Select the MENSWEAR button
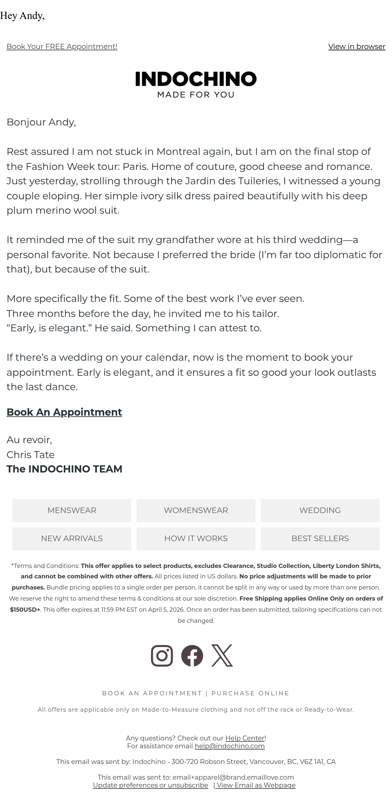392x796 pixels. pyautogui.click(x=72, y=510)
